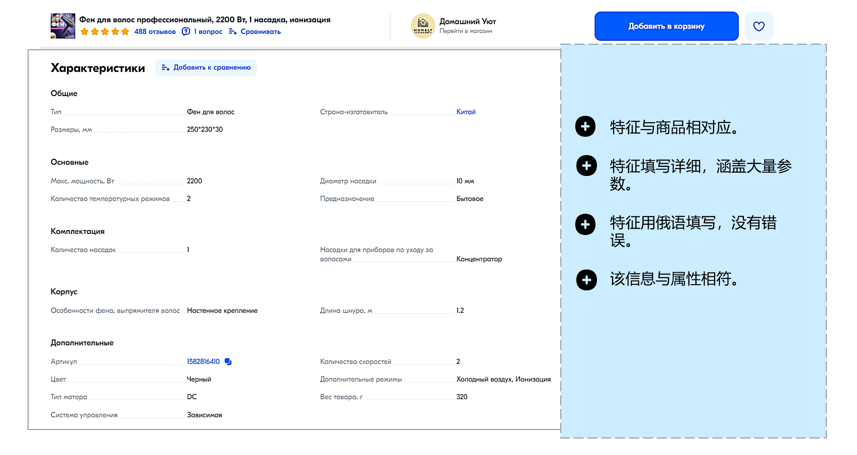Click the question mark icon beside "1 вопрос"

[186, 32]
